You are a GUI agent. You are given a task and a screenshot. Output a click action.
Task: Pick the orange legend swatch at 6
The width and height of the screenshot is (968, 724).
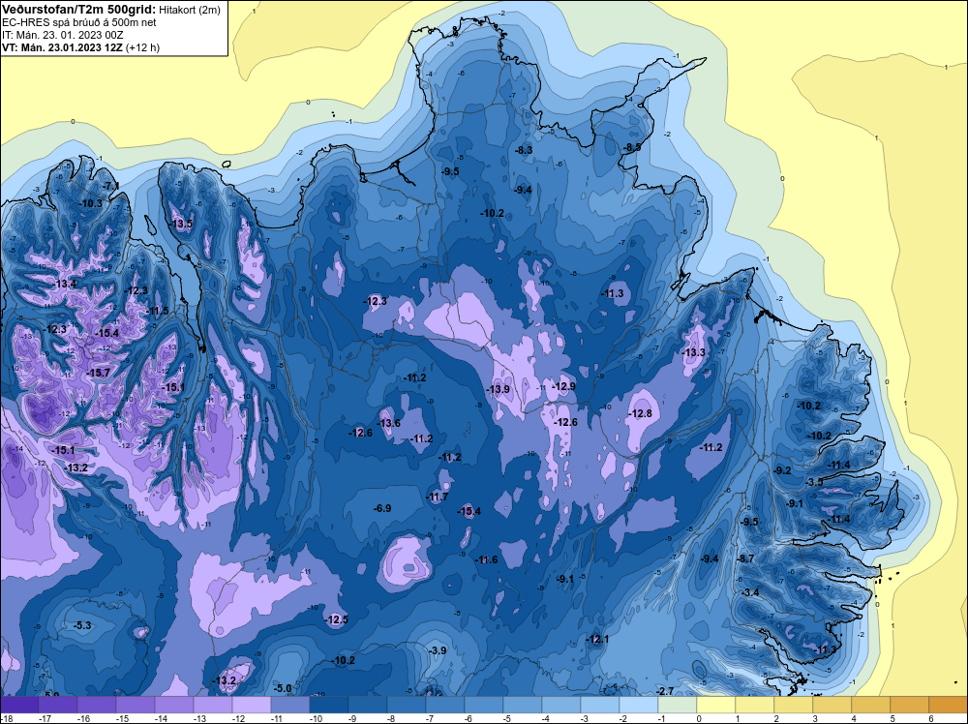(949, 705)
